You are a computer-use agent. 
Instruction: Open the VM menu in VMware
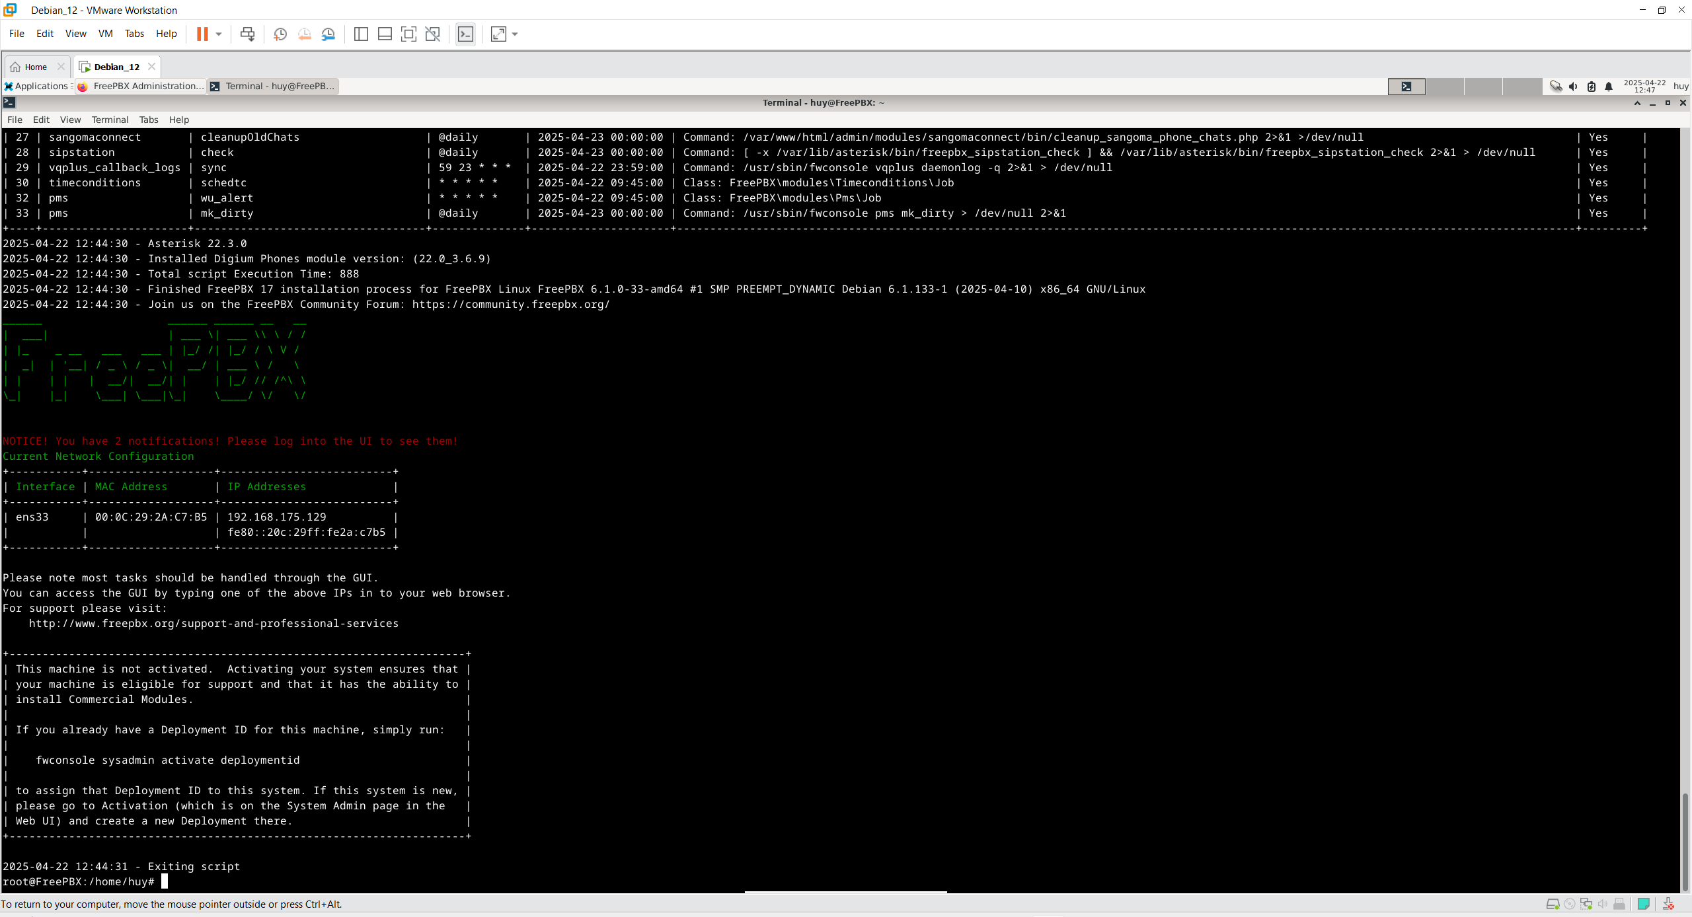[105, 34]
